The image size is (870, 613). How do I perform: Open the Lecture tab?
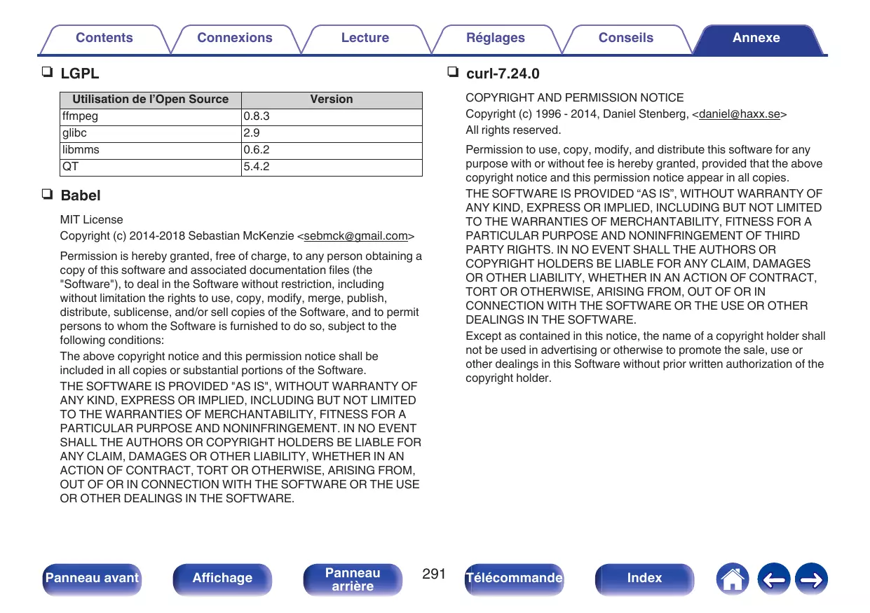365,39
